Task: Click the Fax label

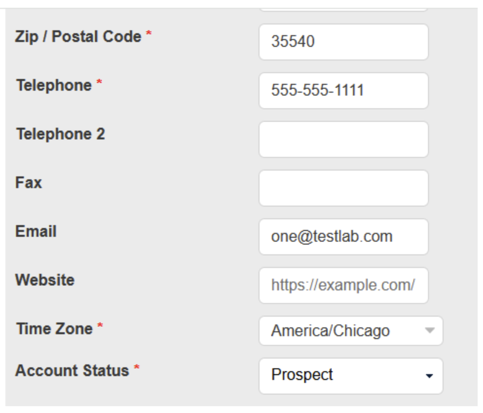Action: [x=29, y=183]
